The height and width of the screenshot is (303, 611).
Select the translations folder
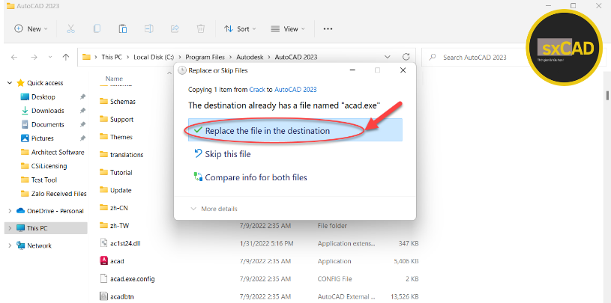pyautogui.click(x=127, y=154)
